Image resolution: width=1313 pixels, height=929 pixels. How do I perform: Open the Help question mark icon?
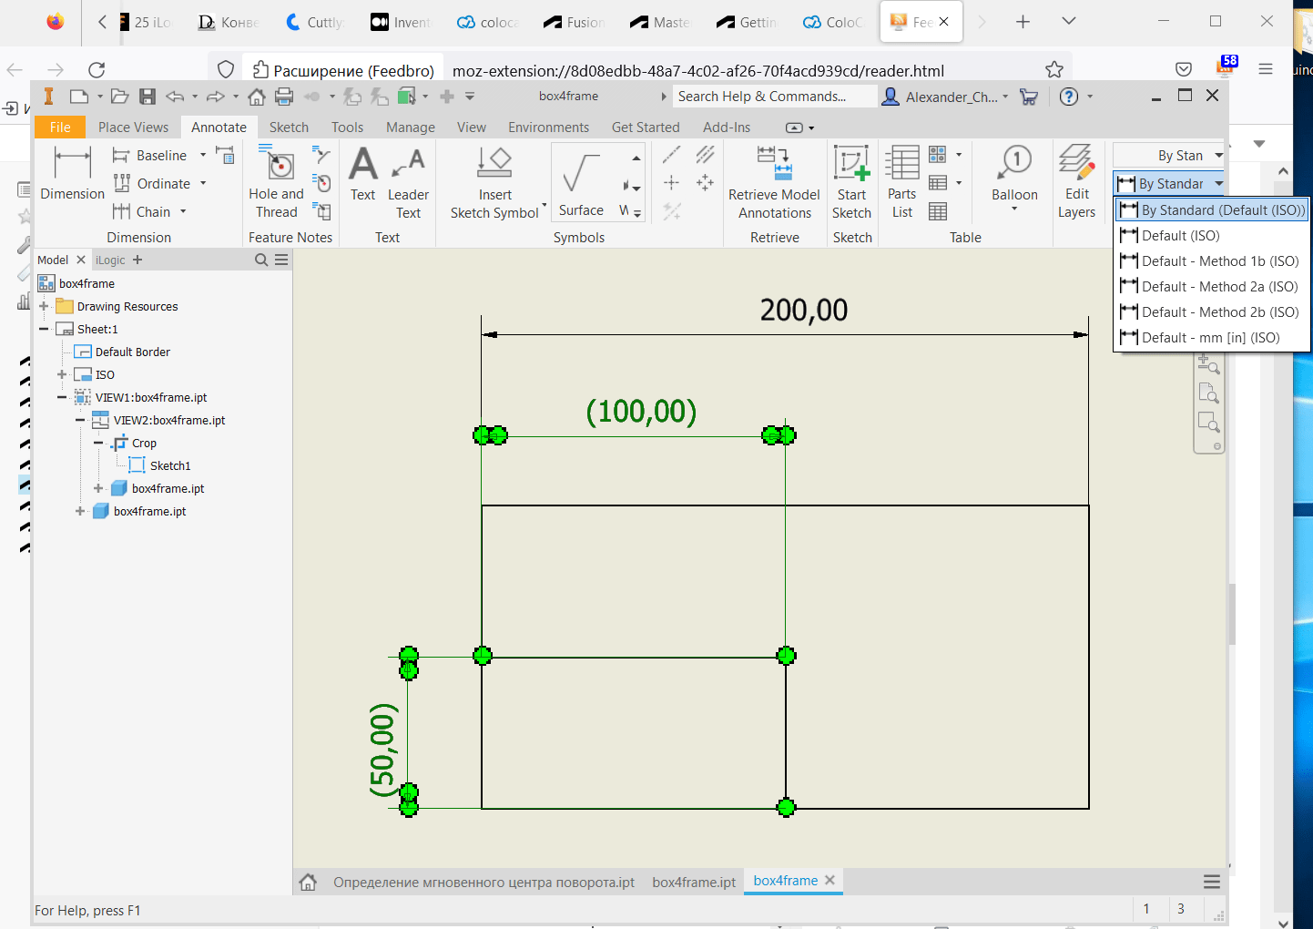(x=1069, y=97)
